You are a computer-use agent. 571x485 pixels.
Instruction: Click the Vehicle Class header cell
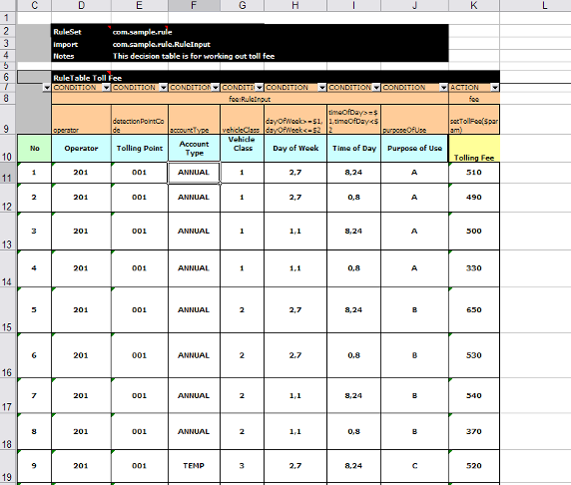click(x=243, y=148)
